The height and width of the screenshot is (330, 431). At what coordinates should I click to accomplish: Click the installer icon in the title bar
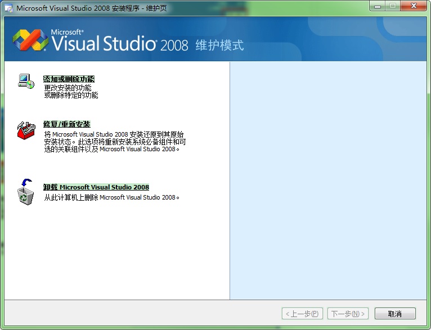pos(9,8)
